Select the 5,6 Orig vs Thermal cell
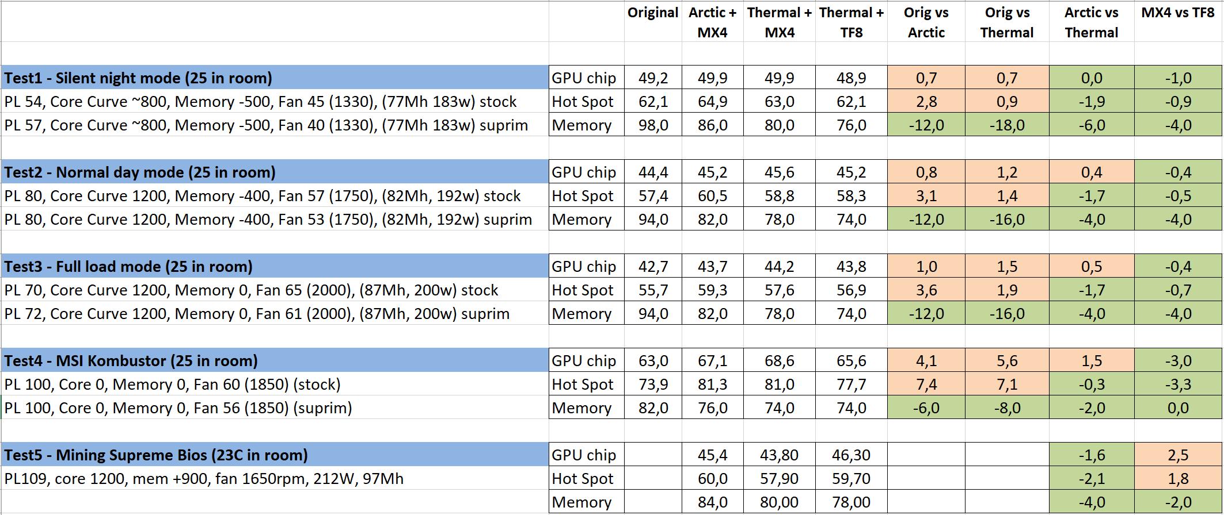Viewport: 1224px width, 515px height. pyautogui.click(x=1007, y=361)
